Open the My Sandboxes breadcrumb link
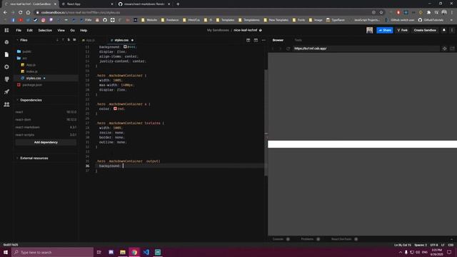This screenshot has width=457, height=257. [x=218, y=30]
